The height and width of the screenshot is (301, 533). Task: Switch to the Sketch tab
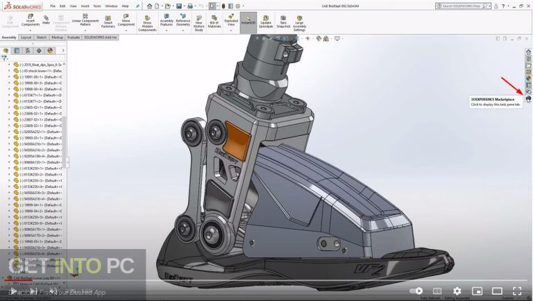[x=42, y=37]
